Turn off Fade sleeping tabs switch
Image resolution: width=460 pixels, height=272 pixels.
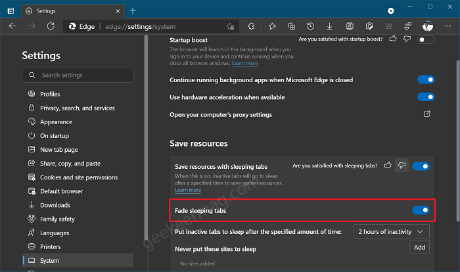tap(421, 210)
